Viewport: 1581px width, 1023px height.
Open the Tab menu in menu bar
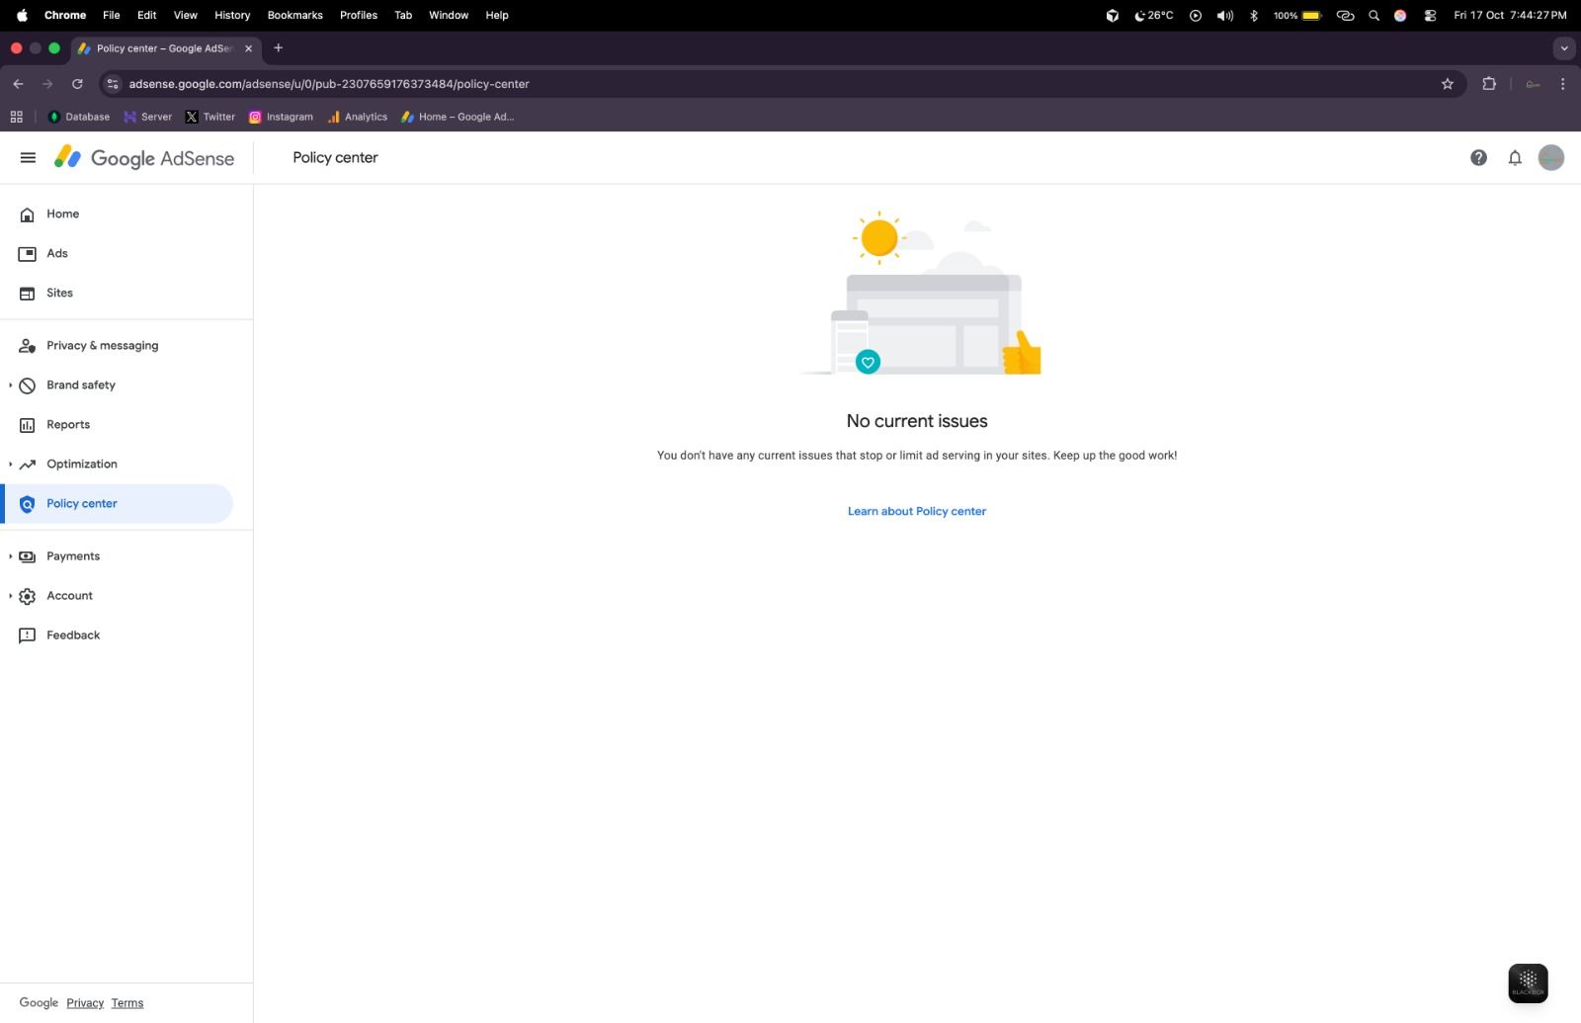pos(403,15)
